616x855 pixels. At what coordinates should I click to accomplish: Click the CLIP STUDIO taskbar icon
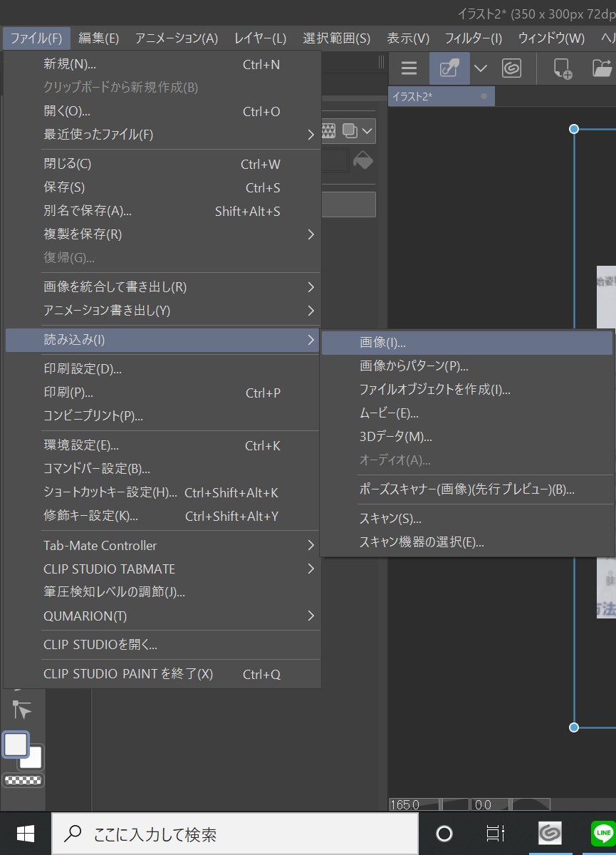(x=549, y=834)
